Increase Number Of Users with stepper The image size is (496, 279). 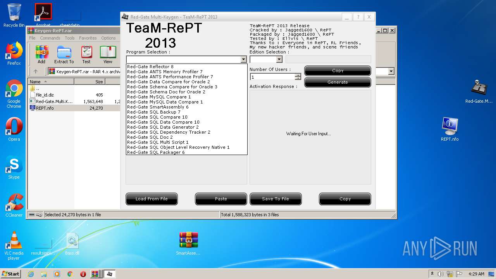coord(298,75)
